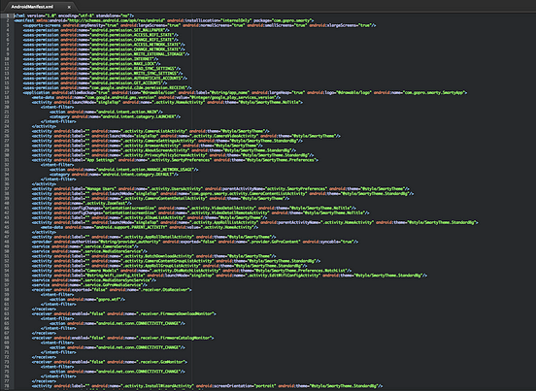
Task: Click the ".service.MediaStoreService" name on line 50
Action: click(x=113, y=251)
